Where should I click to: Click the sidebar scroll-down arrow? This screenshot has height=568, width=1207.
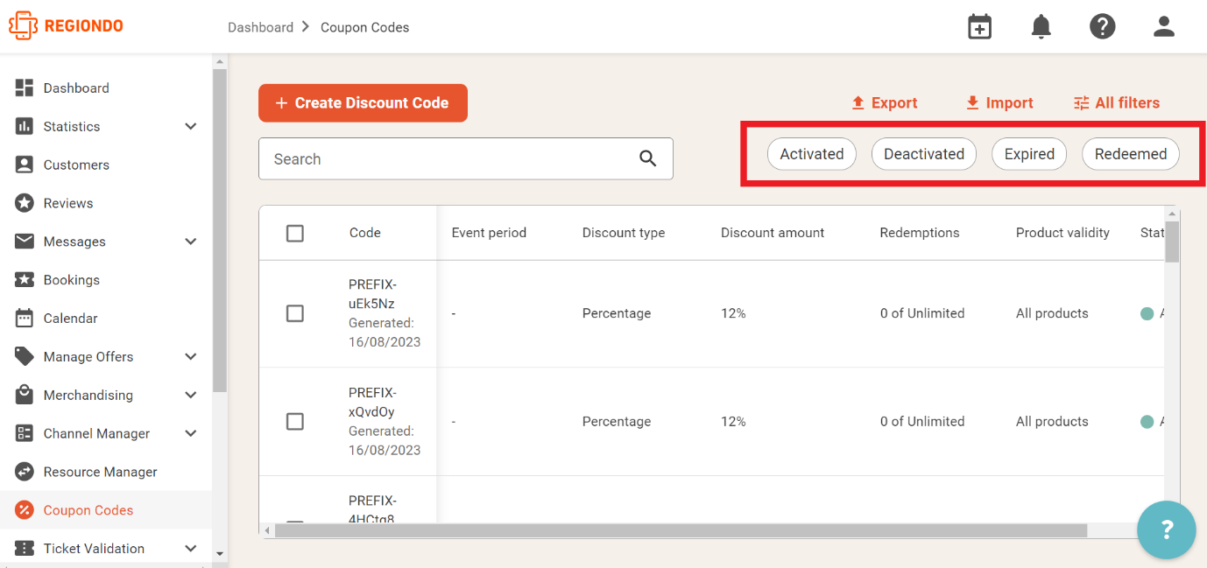[x=220, y=553]
